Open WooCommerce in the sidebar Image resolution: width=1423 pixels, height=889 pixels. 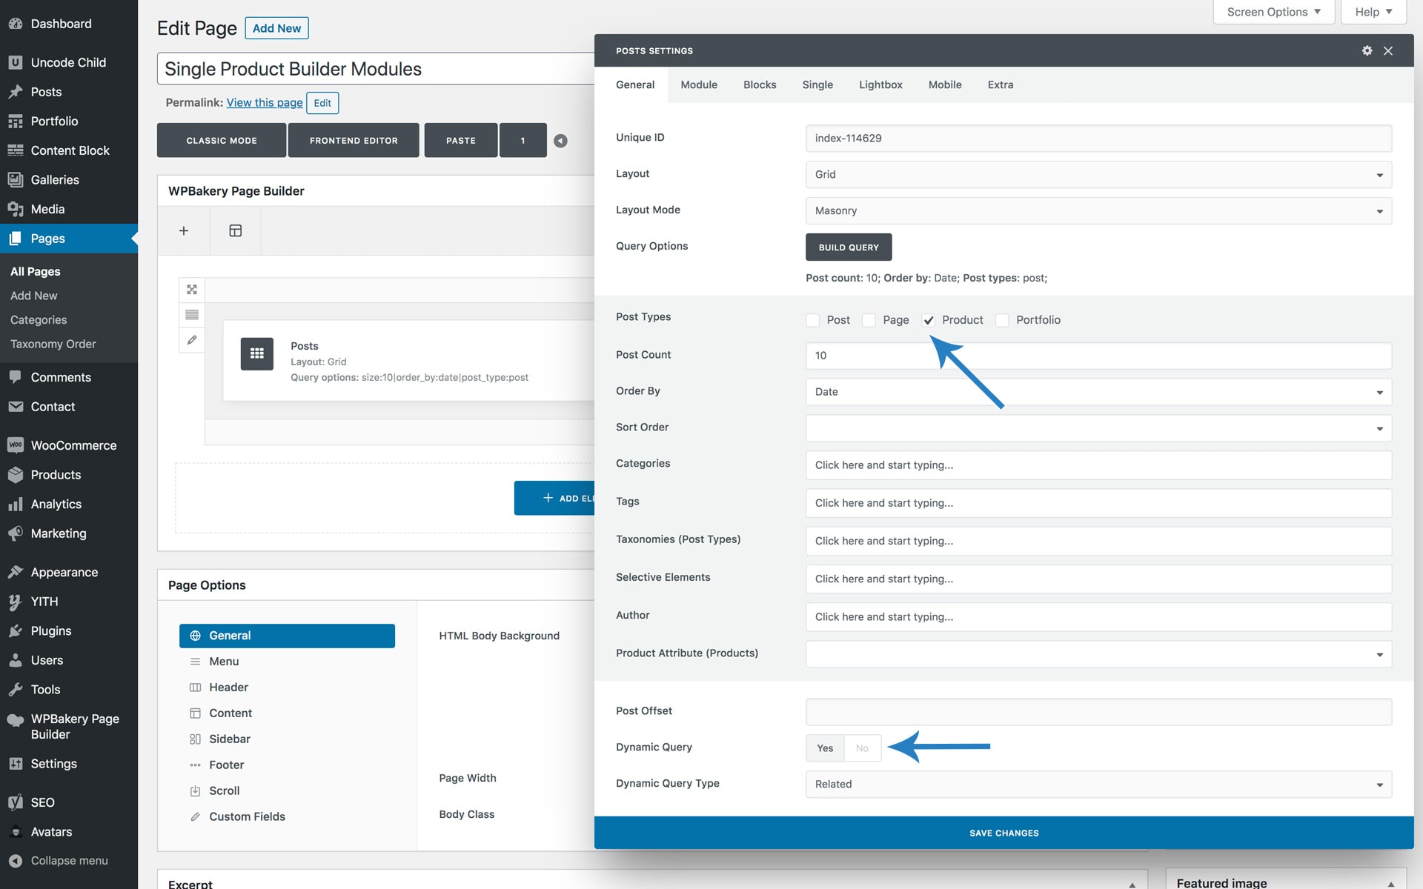pos(73,445)
